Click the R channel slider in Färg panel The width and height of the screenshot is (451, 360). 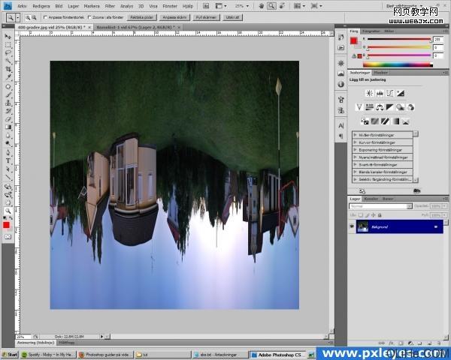(x=399, y=39)
